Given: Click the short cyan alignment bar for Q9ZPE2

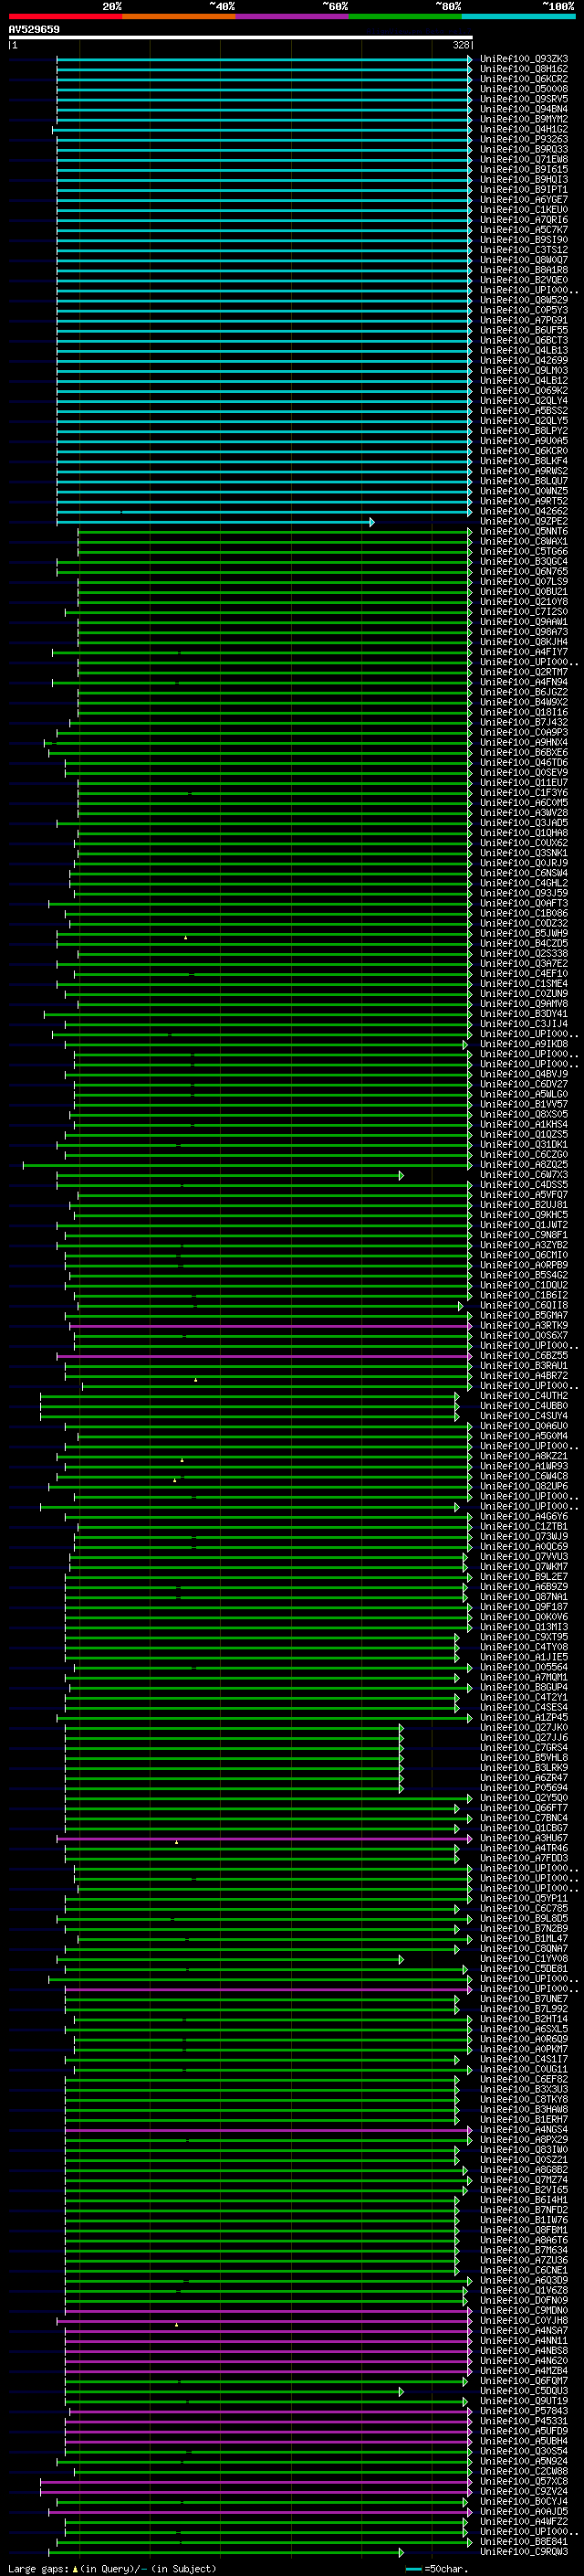Looking at the screenshot, I should tap(215, 522).
